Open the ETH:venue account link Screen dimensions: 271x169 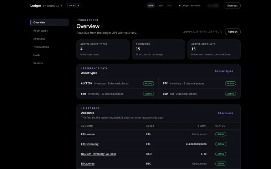(x=88, y=134)
